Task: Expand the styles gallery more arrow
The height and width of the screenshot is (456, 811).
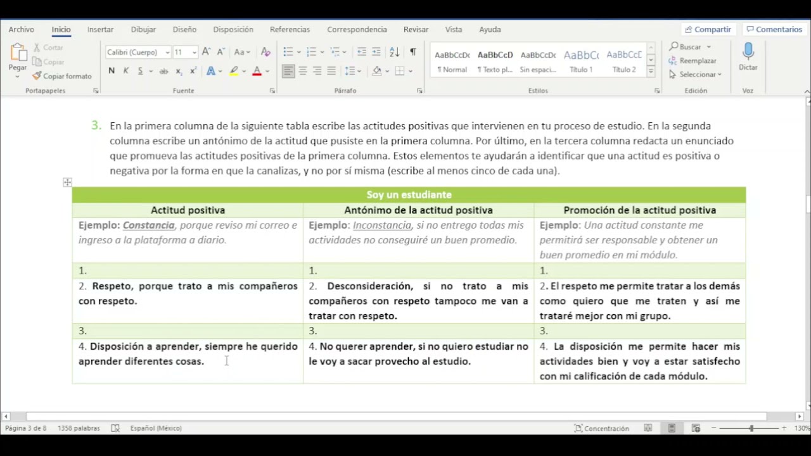Action: tap(651, 72)
